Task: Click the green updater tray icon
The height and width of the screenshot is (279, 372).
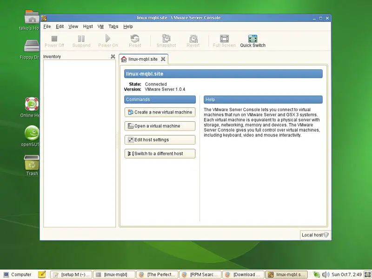Action: [317, 274]
